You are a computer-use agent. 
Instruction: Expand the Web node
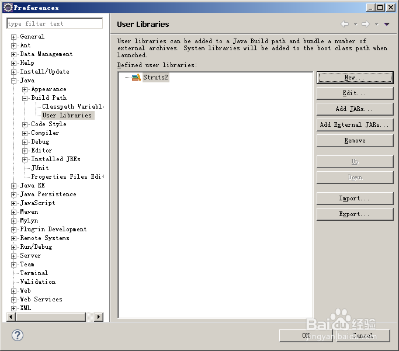click(x=14, y=291)
